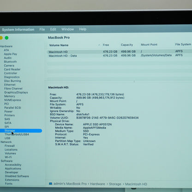Open the System Information app menu
This screenshot has height=192, width=192.
[x=18, y=30]
